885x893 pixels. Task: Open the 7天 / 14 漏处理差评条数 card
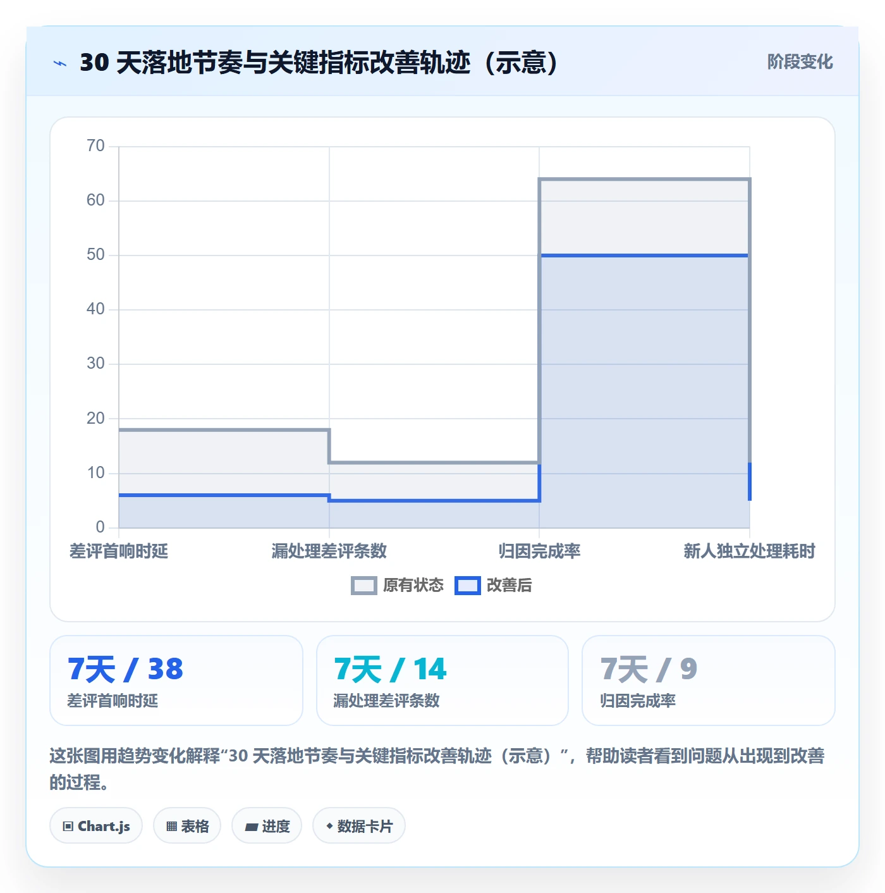click(x=442, y=681)
